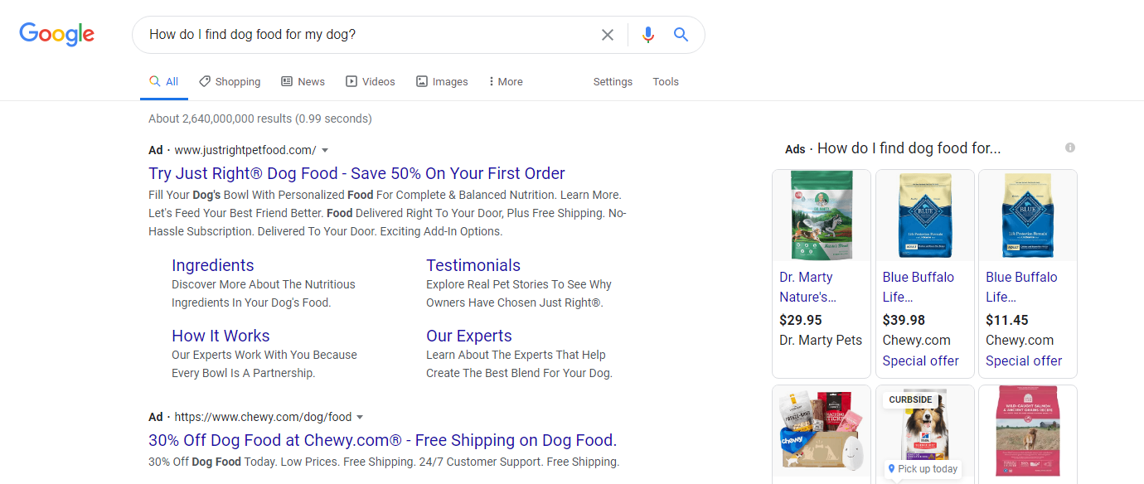Click Special offer under $11.45 item
Screen dimensions: 1144x484
click(1024, 361)
